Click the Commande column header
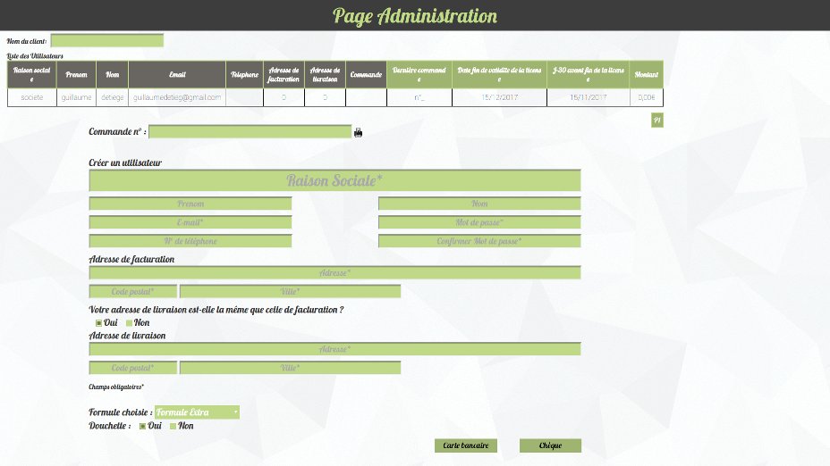The width and height of the screenshot is (830, 466). pos(367,74)
